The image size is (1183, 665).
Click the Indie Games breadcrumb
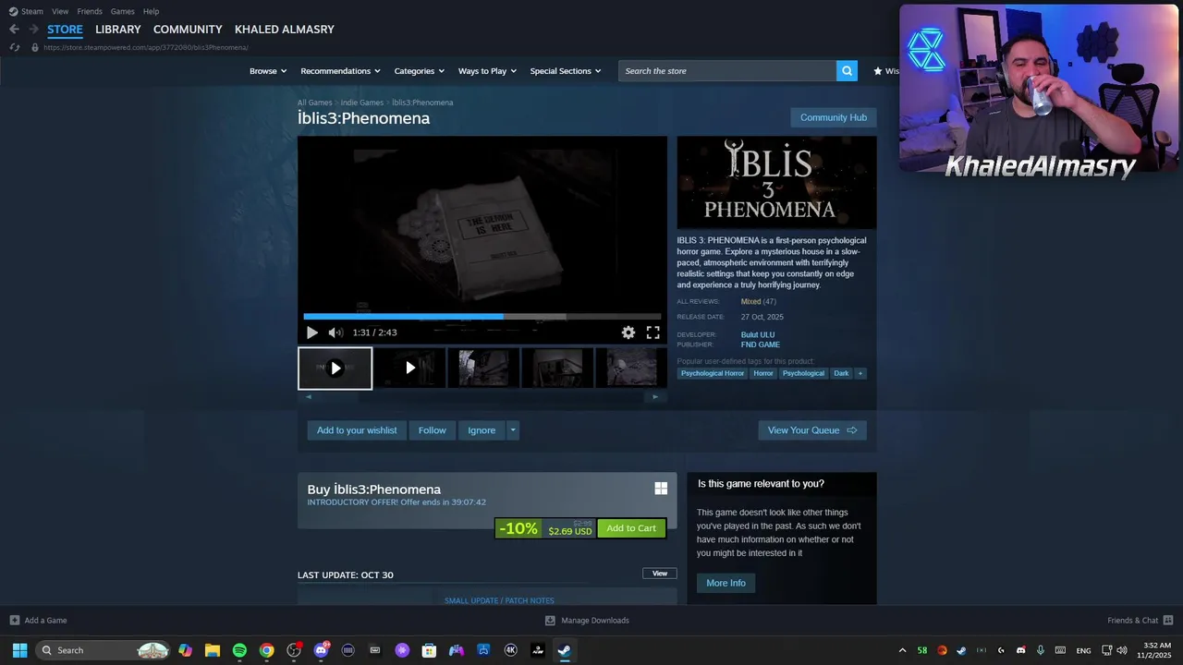(361, 103)
